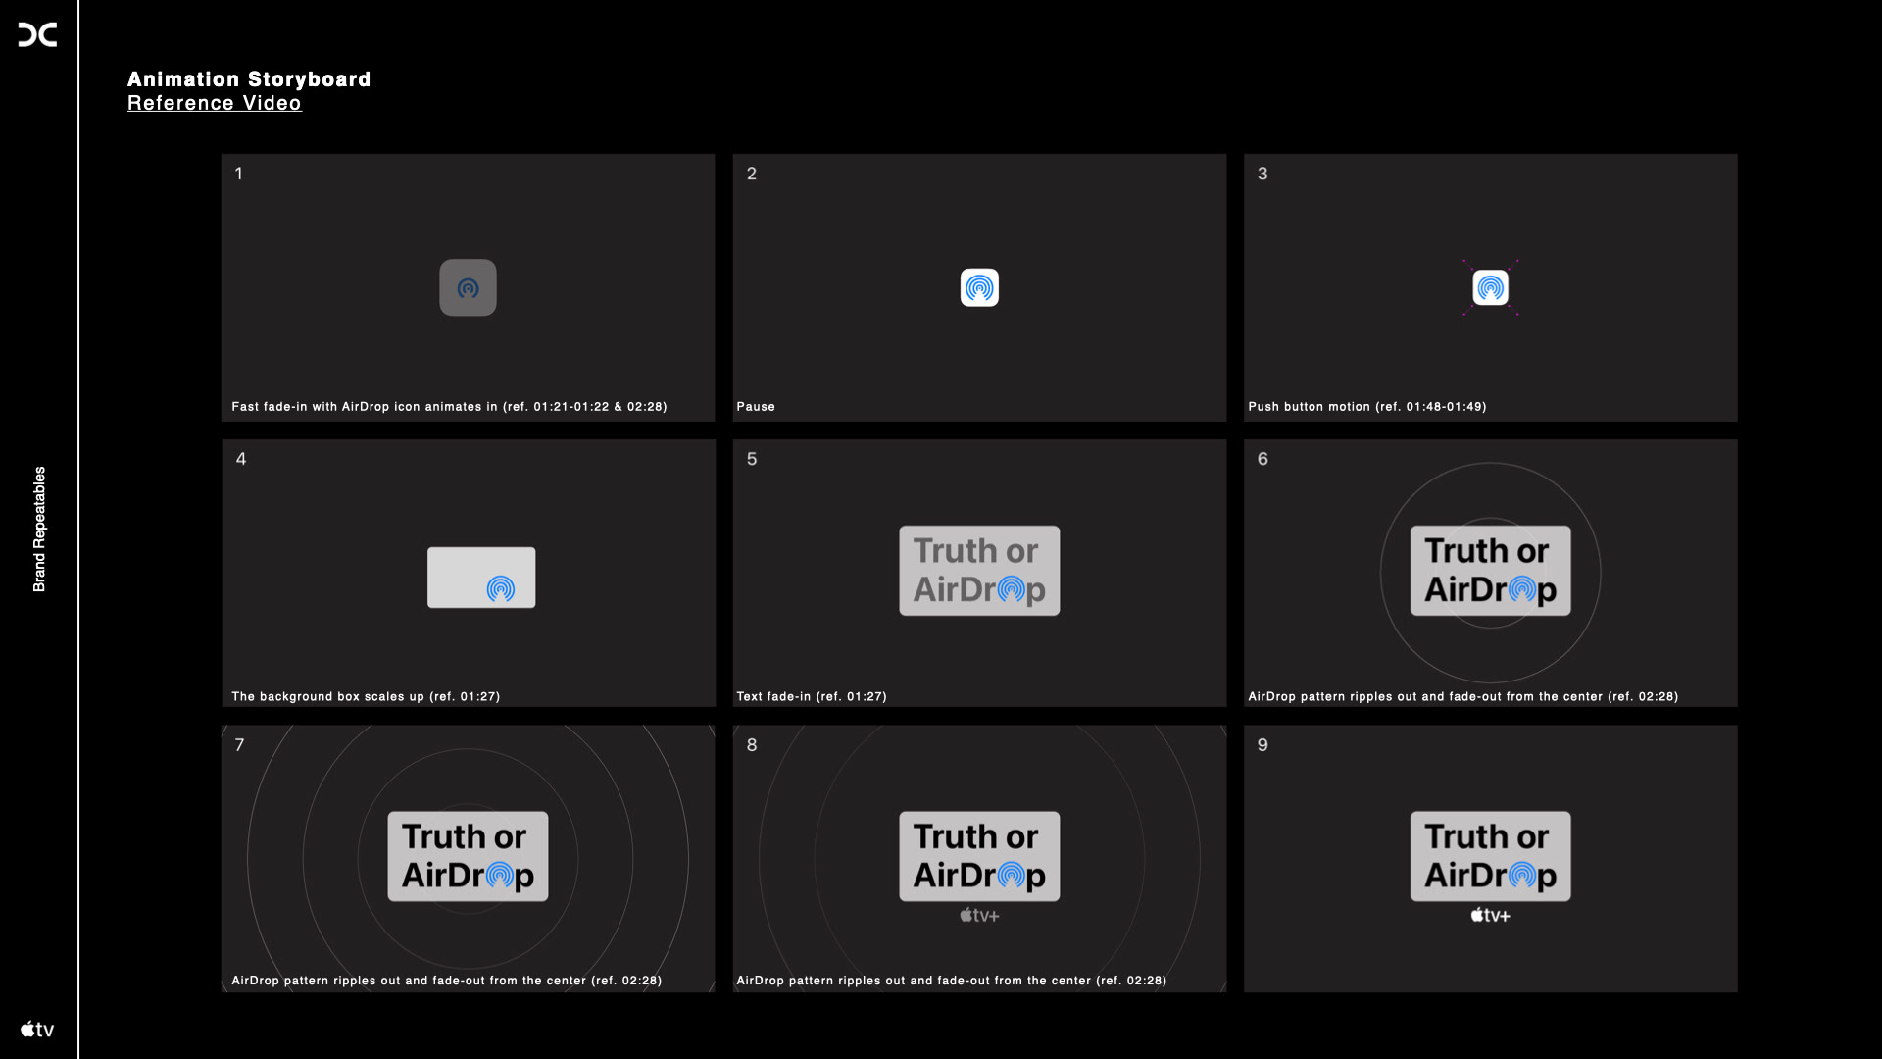The width and height of the screenshot is (1882, 1059).
Task: Click the 'Pause' caption in frame 2
Action: 756,407
